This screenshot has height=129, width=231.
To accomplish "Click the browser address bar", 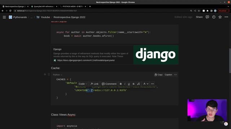I will click(x=102, y=11).
